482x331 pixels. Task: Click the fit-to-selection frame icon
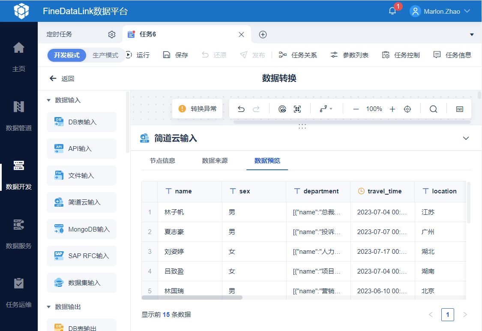point(297,109)
